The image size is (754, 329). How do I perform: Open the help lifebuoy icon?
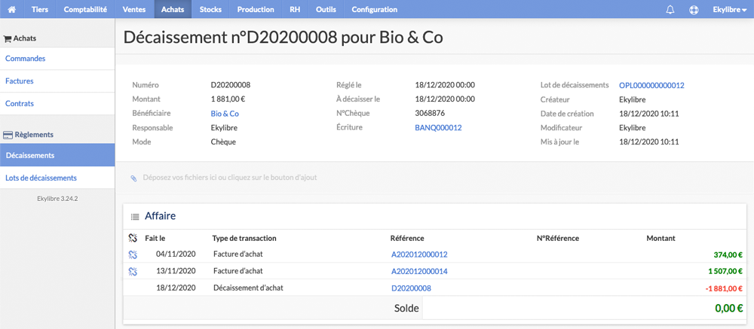click(x=694, y=10)
